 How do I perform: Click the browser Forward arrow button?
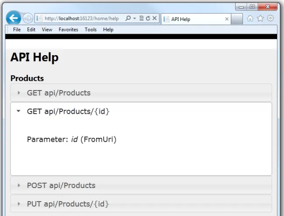[x=28, y=18]
